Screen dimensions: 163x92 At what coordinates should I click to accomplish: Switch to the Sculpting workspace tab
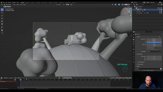pyautogui.click(x=33, y=3)
